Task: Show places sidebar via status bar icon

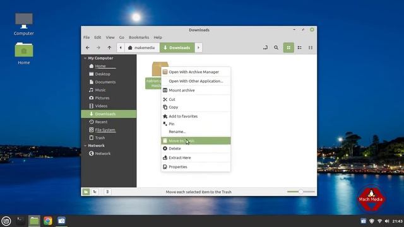Action: pyautogui.click(x=86, y=192)
